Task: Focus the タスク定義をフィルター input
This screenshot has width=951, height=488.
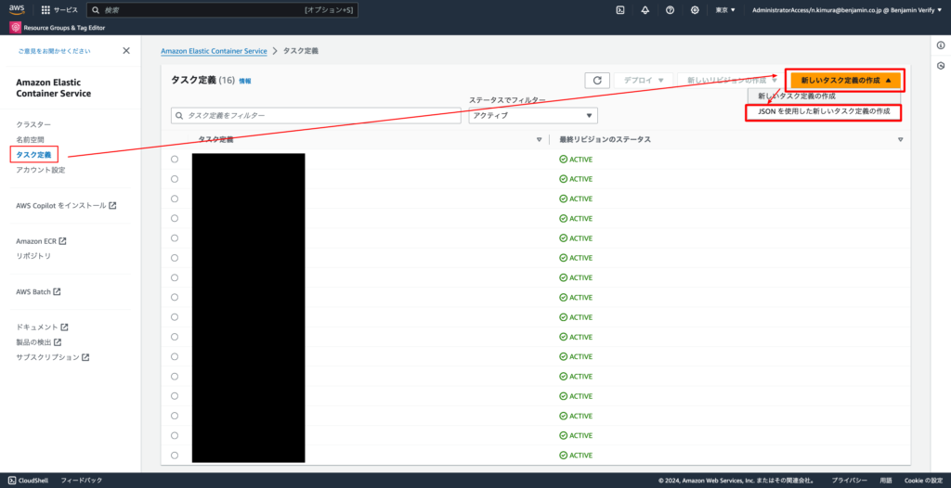Action: tap(316, 115)
